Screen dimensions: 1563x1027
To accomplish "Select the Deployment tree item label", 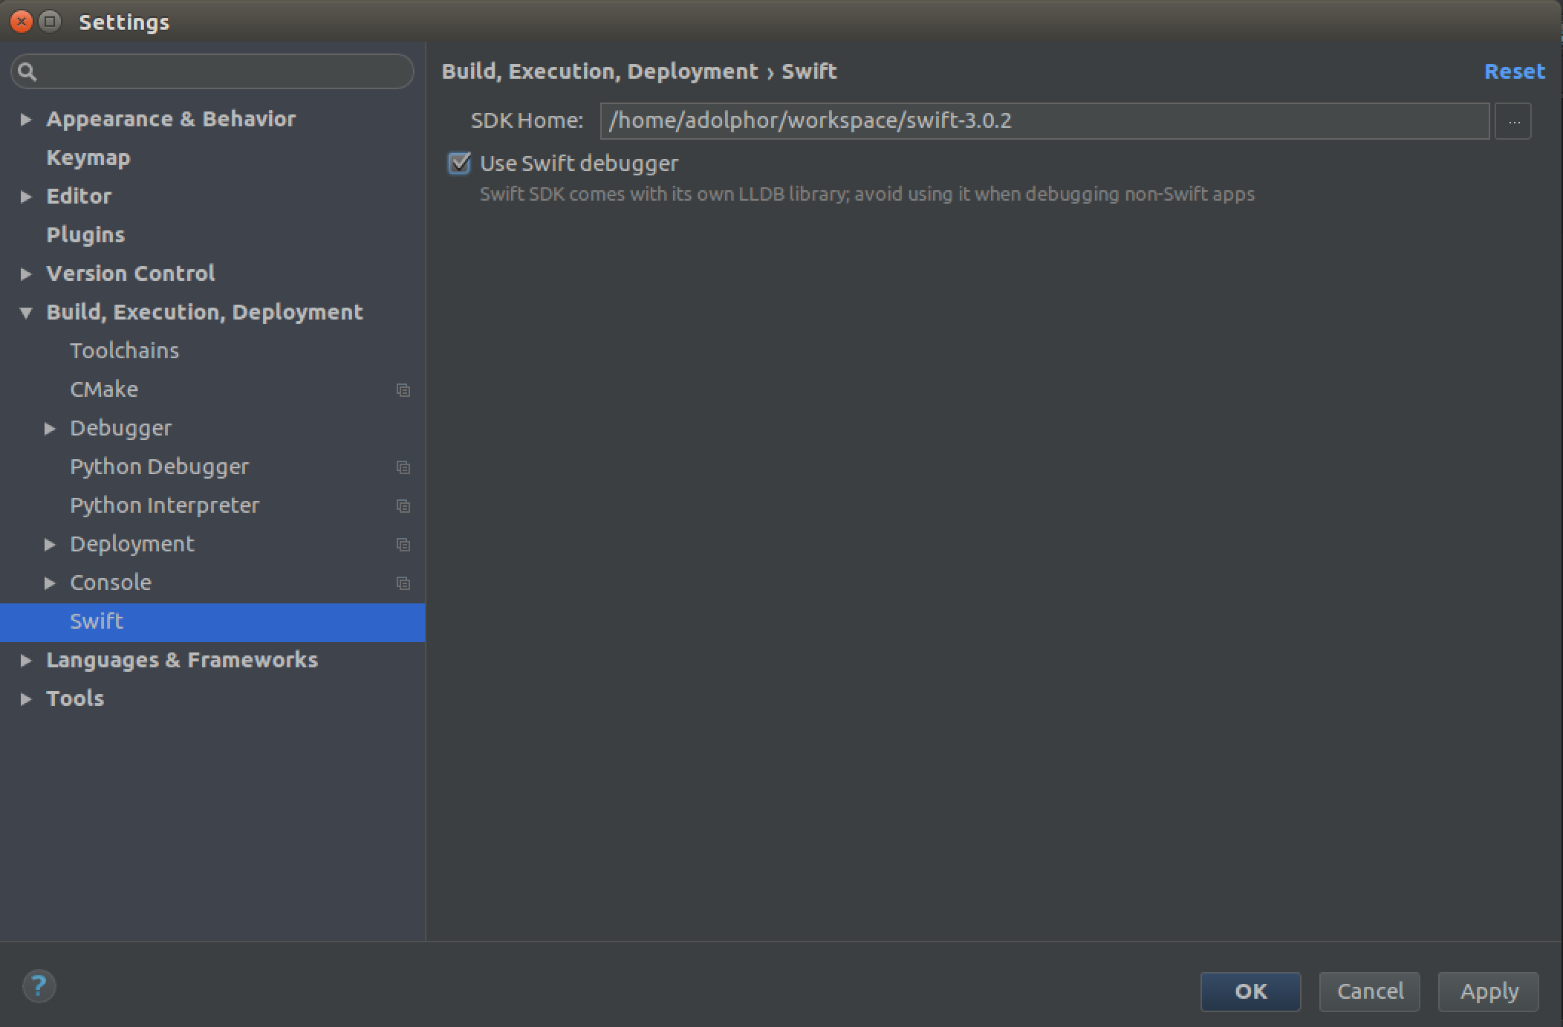I will click(132, 544).
